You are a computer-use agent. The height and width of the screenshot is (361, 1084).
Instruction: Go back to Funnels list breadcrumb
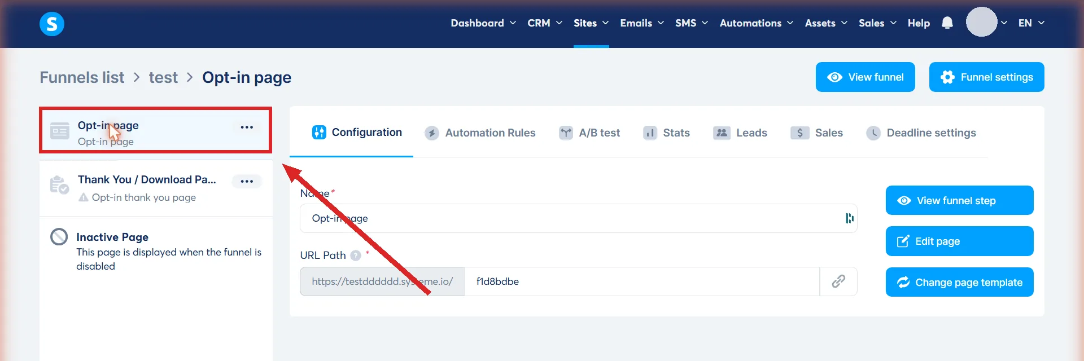pyautogui.click(x=82, y=77)
